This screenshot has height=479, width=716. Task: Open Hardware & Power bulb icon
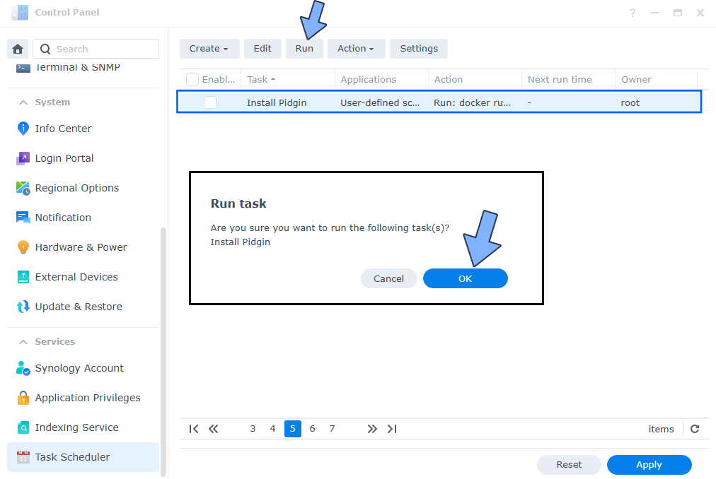click(x=23, y=247)
